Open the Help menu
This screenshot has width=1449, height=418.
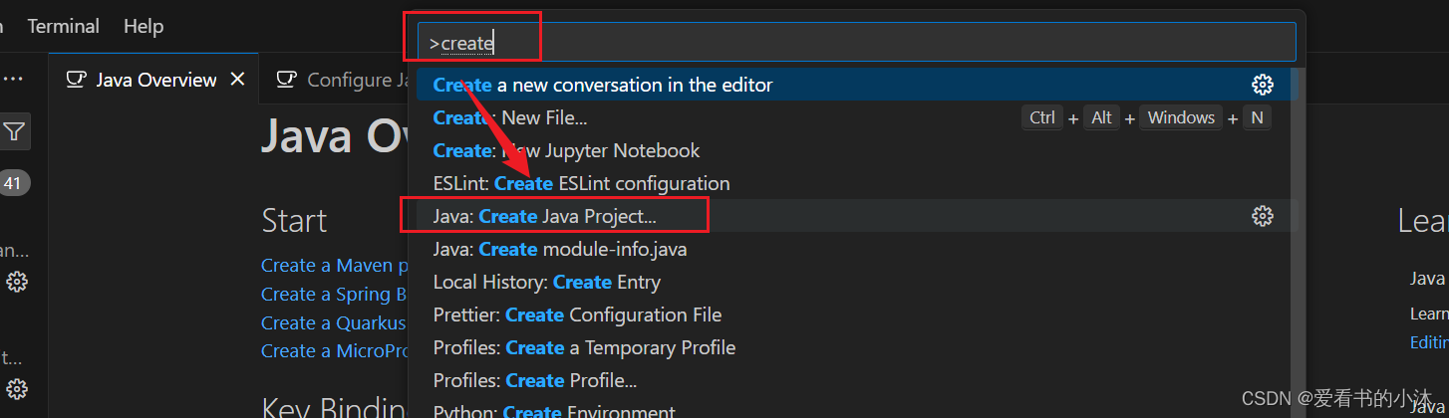point(144,26)
